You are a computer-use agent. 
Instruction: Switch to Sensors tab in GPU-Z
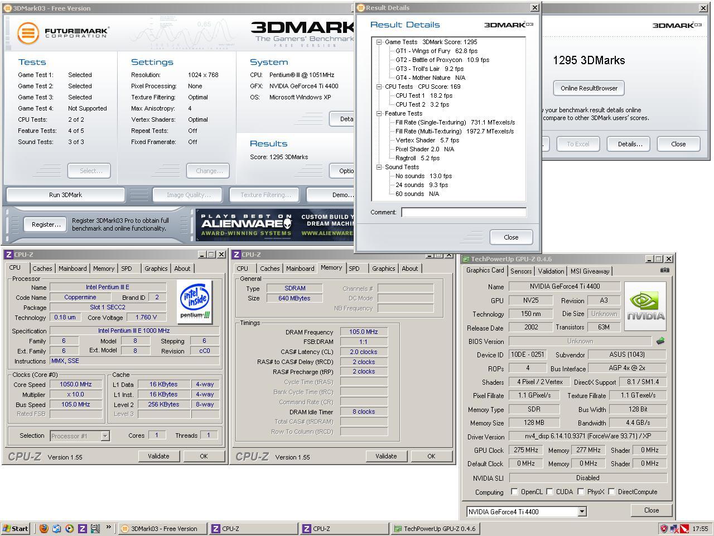coord(521,271)
